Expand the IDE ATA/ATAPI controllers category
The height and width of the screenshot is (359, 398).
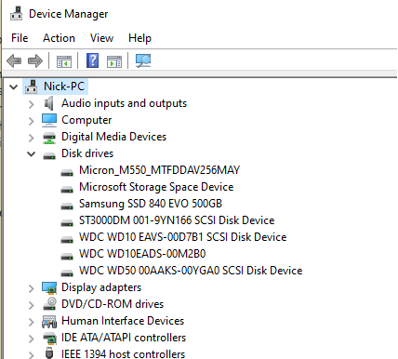pyautogui.click(x=31, y=339)
